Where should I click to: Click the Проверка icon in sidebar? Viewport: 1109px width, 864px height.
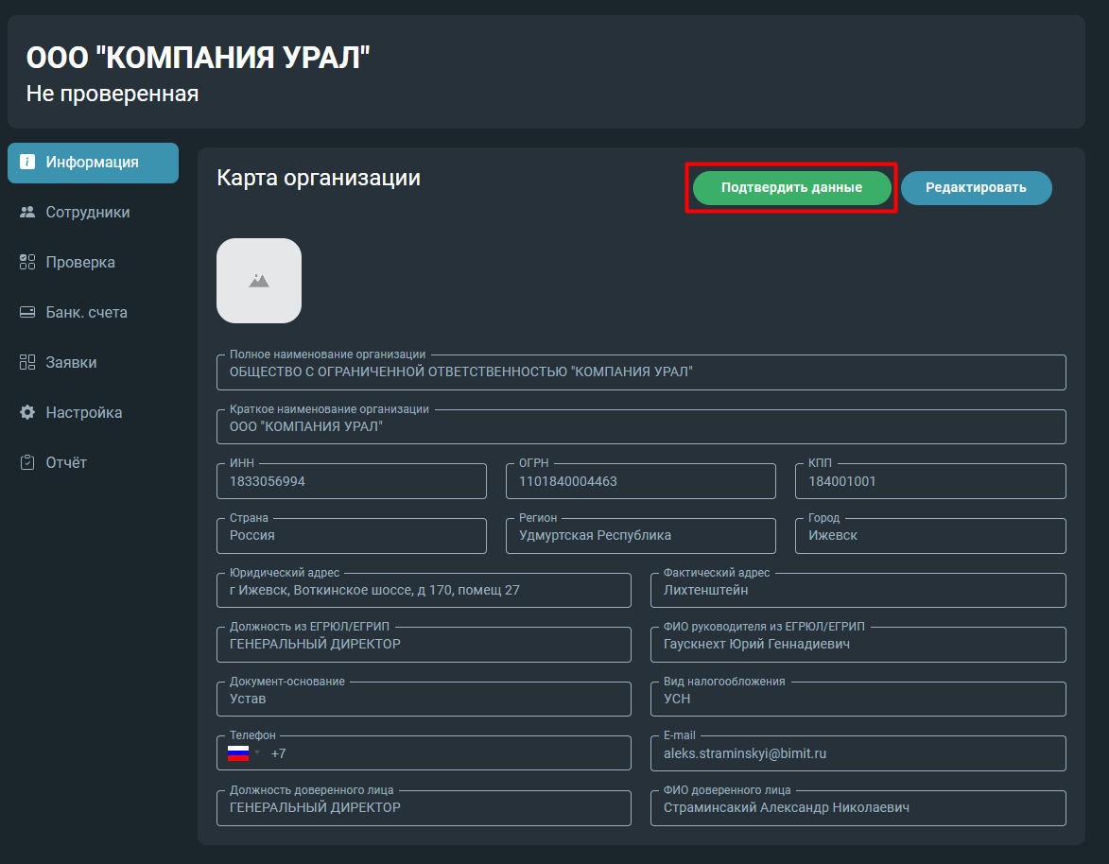click(x=27, y=262)
